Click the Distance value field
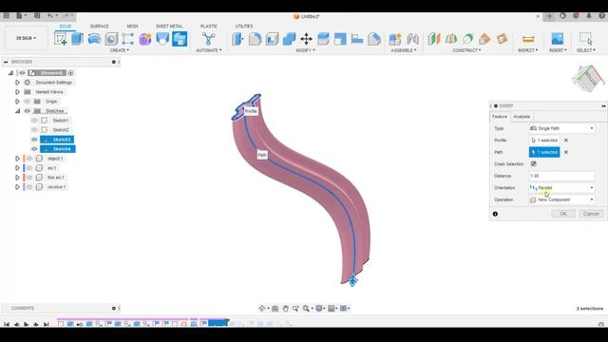The image size is (608, 342). point(561,176)
